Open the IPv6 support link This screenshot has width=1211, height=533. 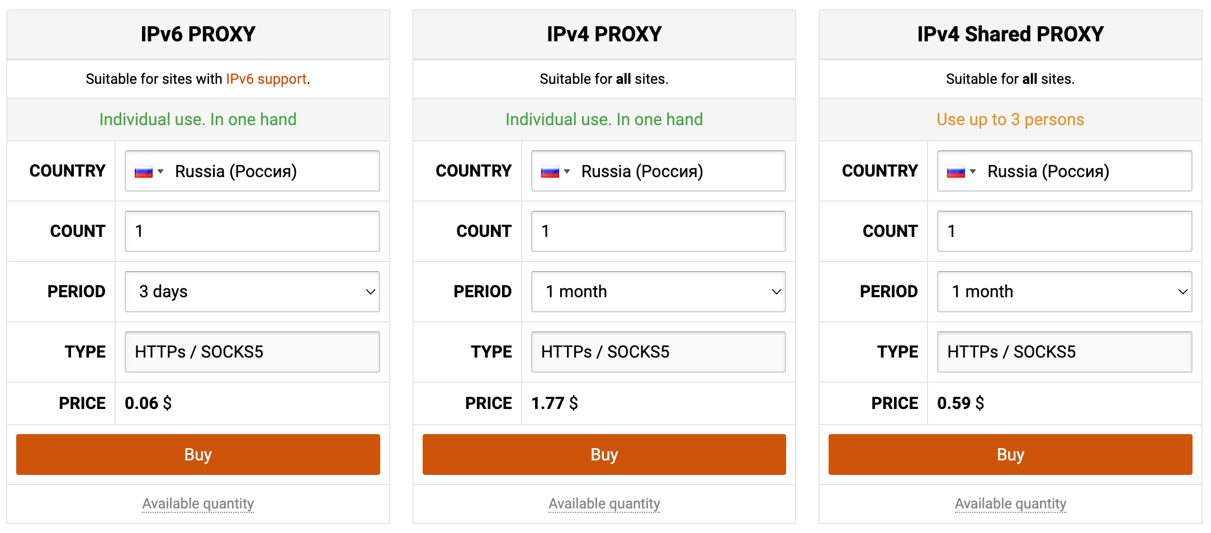[266, 79]
